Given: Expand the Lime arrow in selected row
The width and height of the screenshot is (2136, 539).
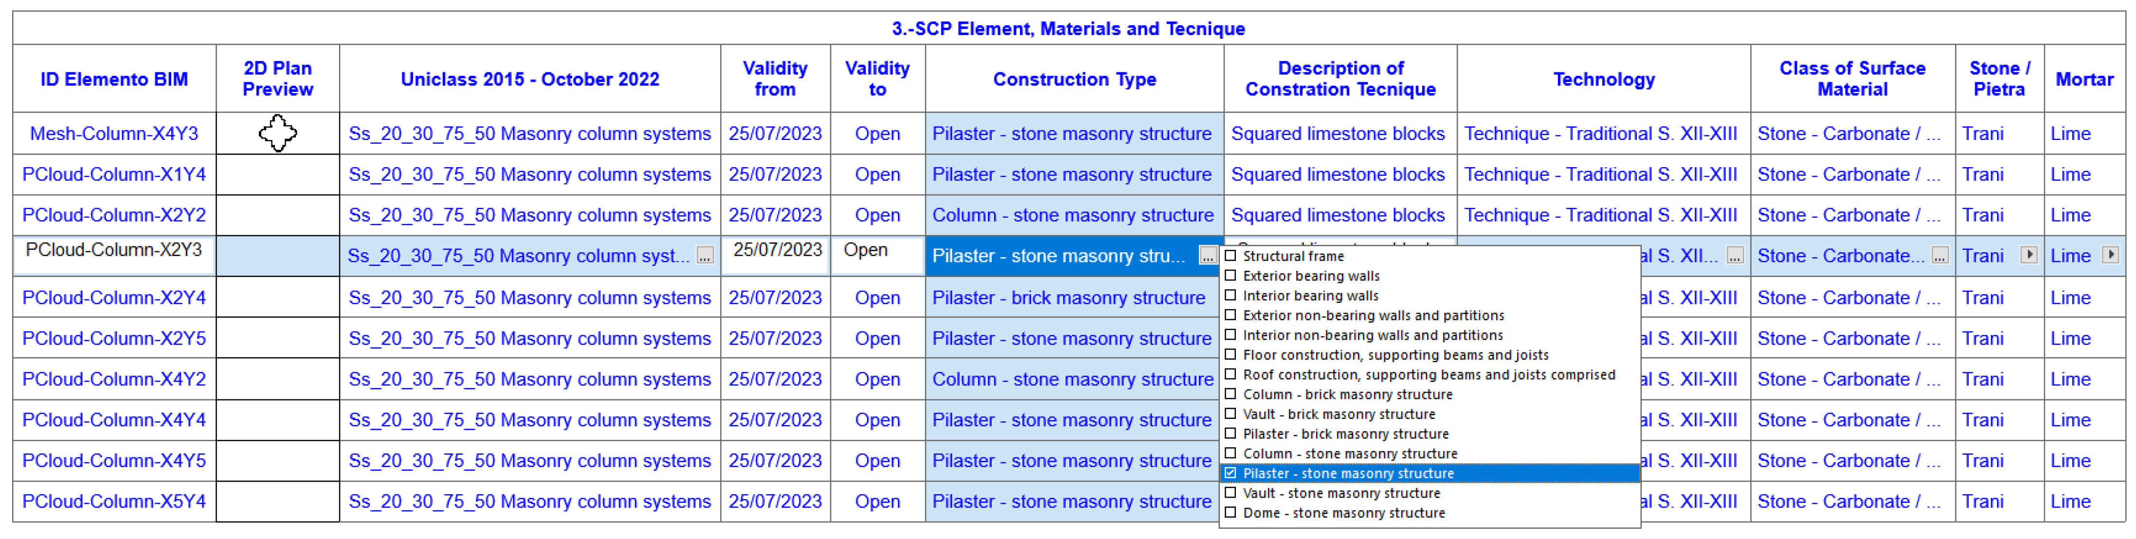Looking at the screenshot, I should tap(2110, 255).
